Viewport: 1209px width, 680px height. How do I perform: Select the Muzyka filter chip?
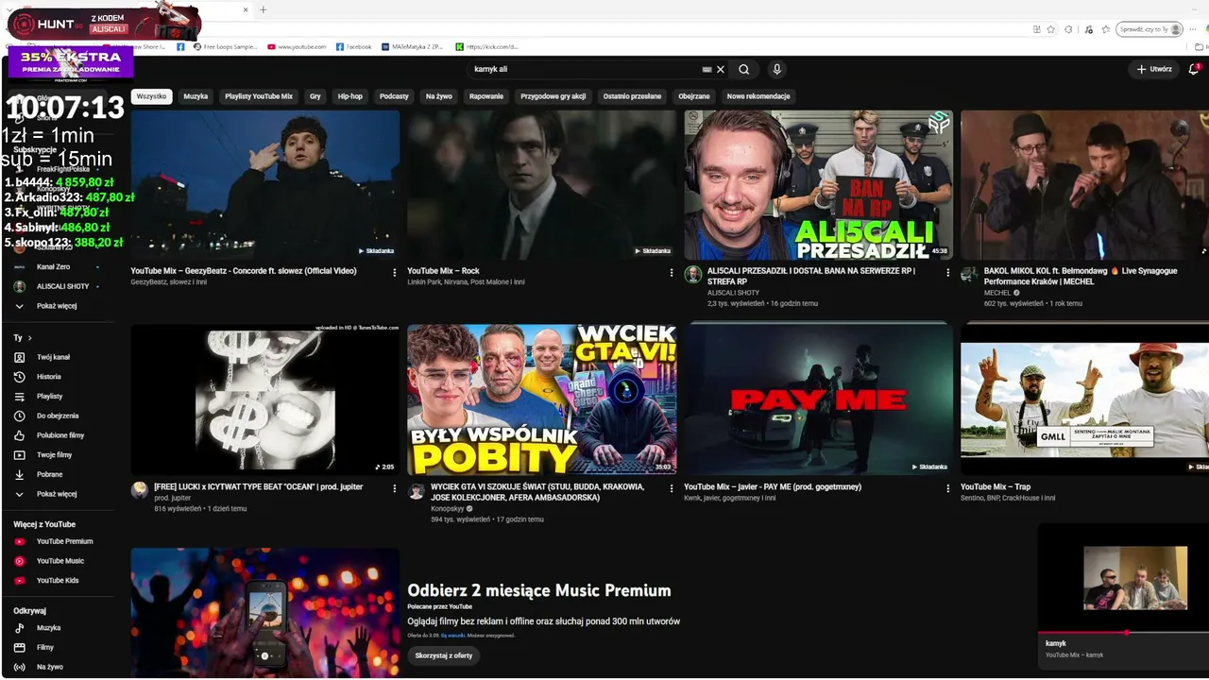click(196, 96)
